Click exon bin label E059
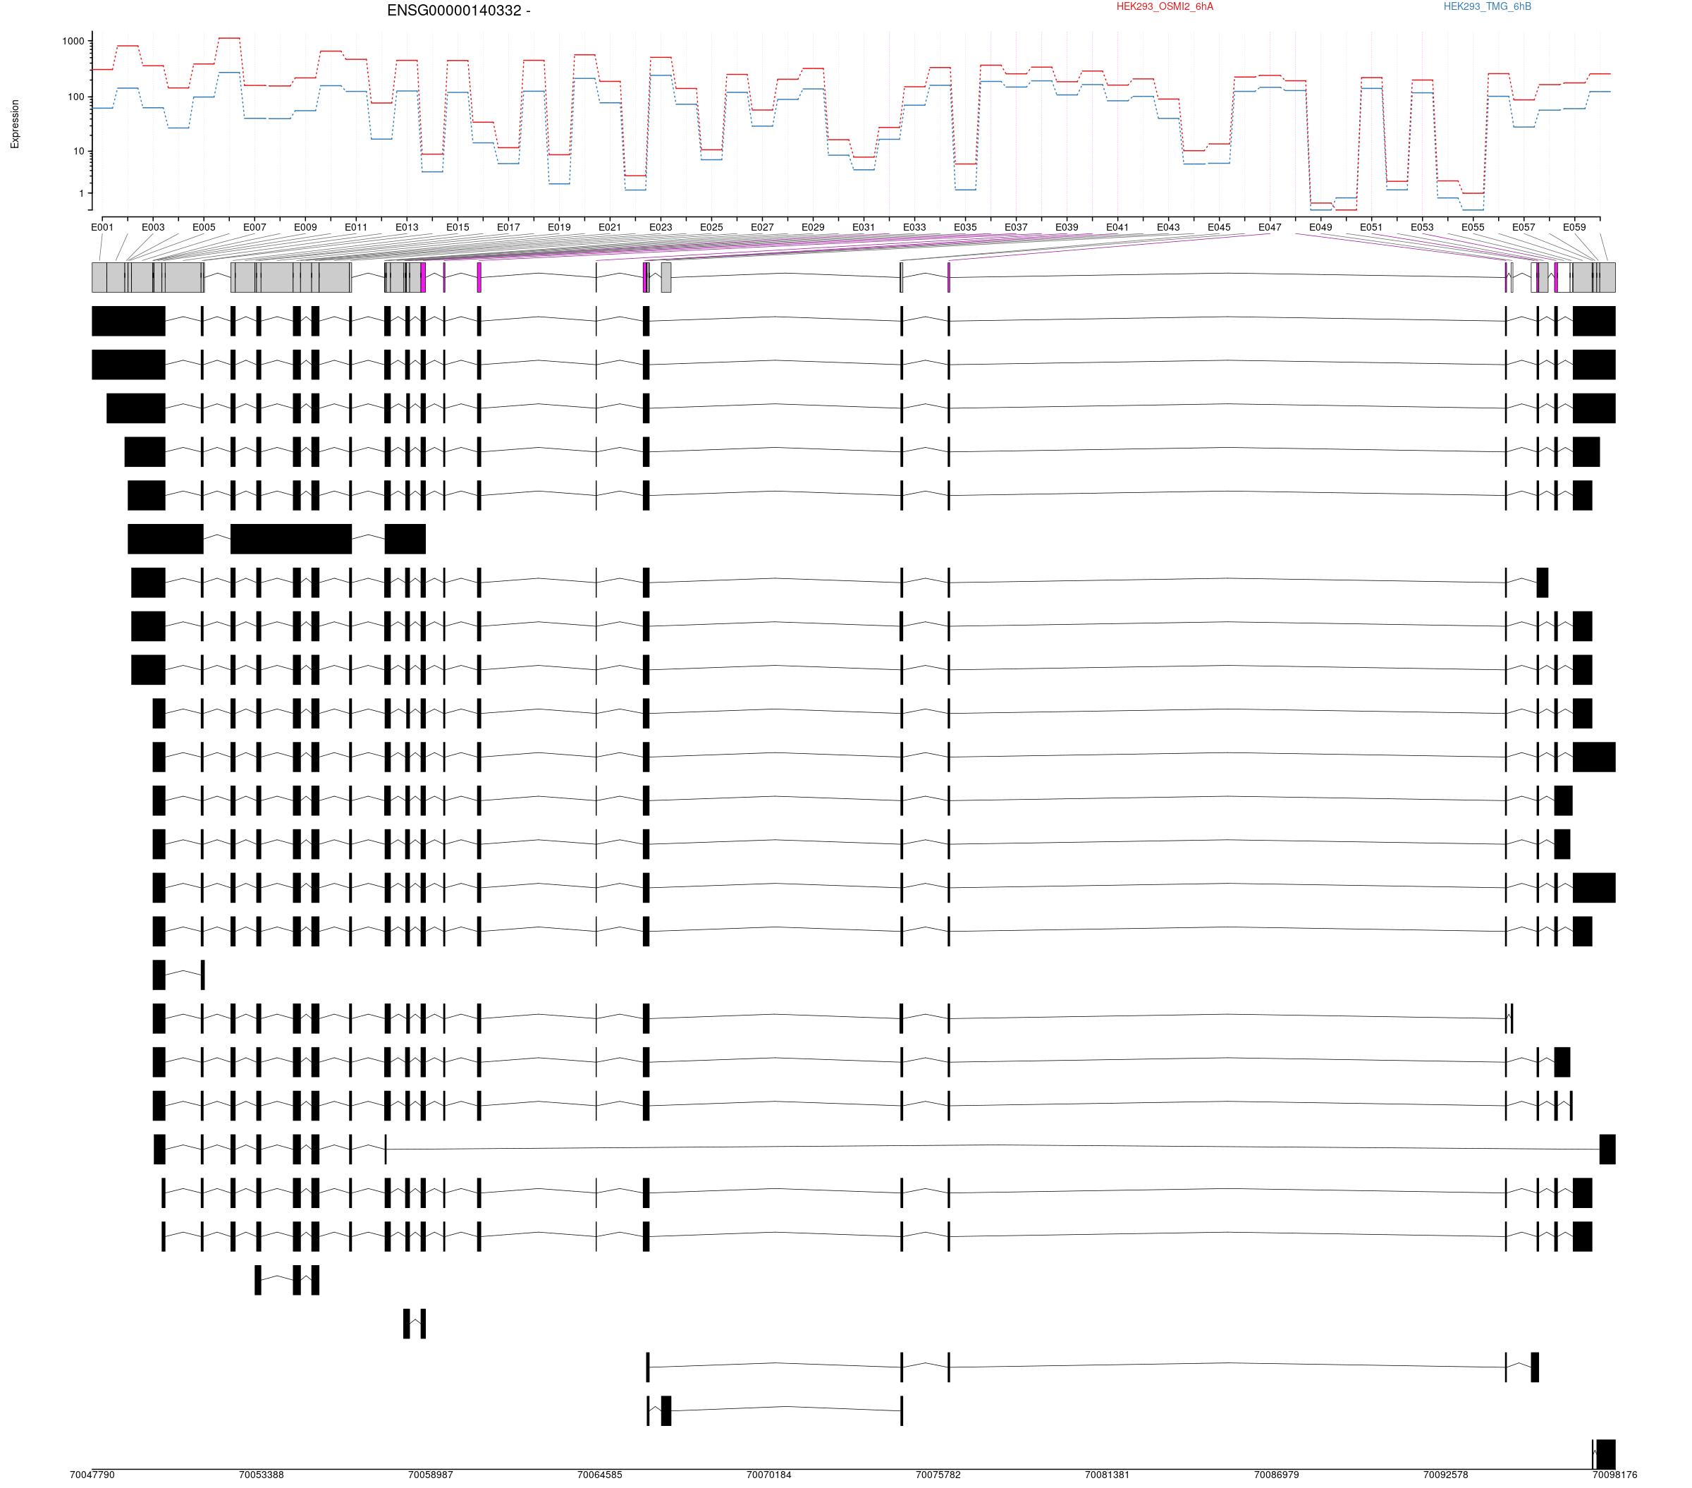 point(1574,227)
